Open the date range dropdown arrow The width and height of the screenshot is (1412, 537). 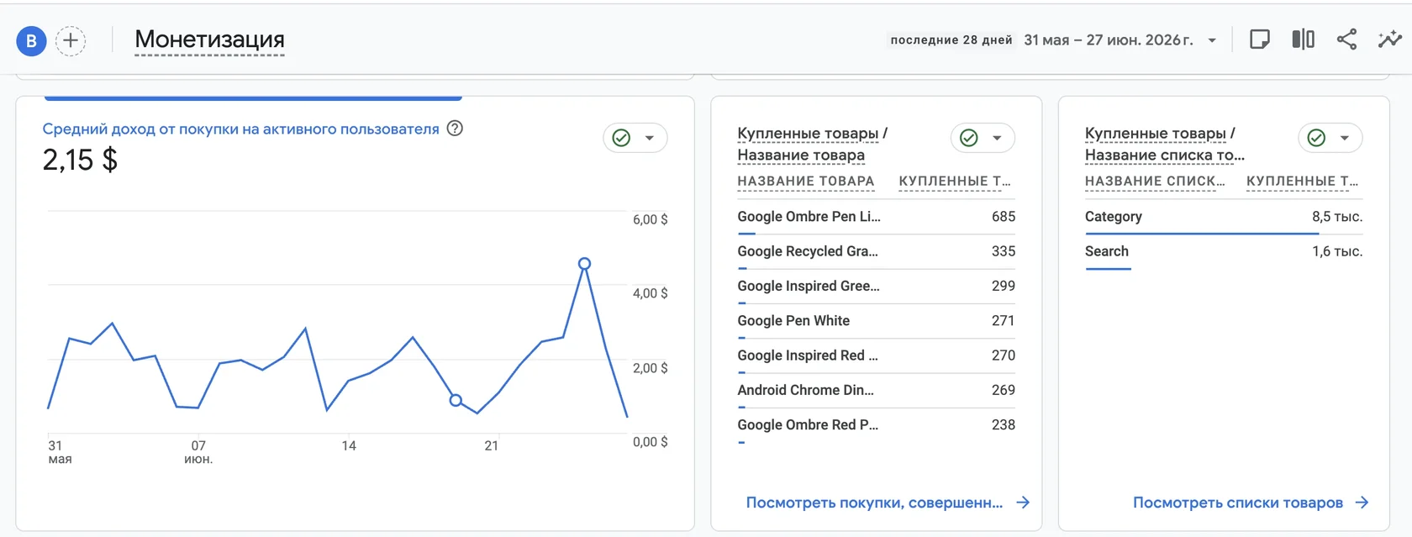tap(1212, 40)
